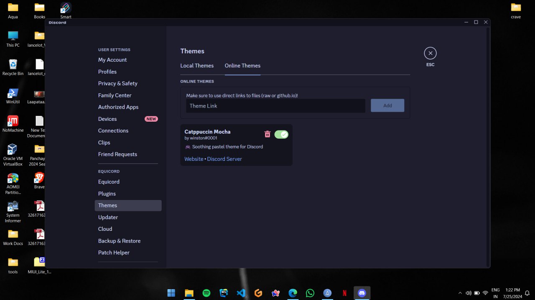Screen dimensions: 535x300
Task: Select the Recycle Bin desktop icon
Action: 13,67
